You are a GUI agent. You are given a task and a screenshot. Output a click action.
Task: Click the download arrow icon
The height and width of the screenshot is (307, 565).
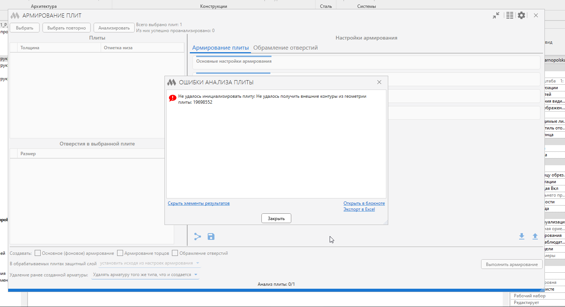(522, 236)
